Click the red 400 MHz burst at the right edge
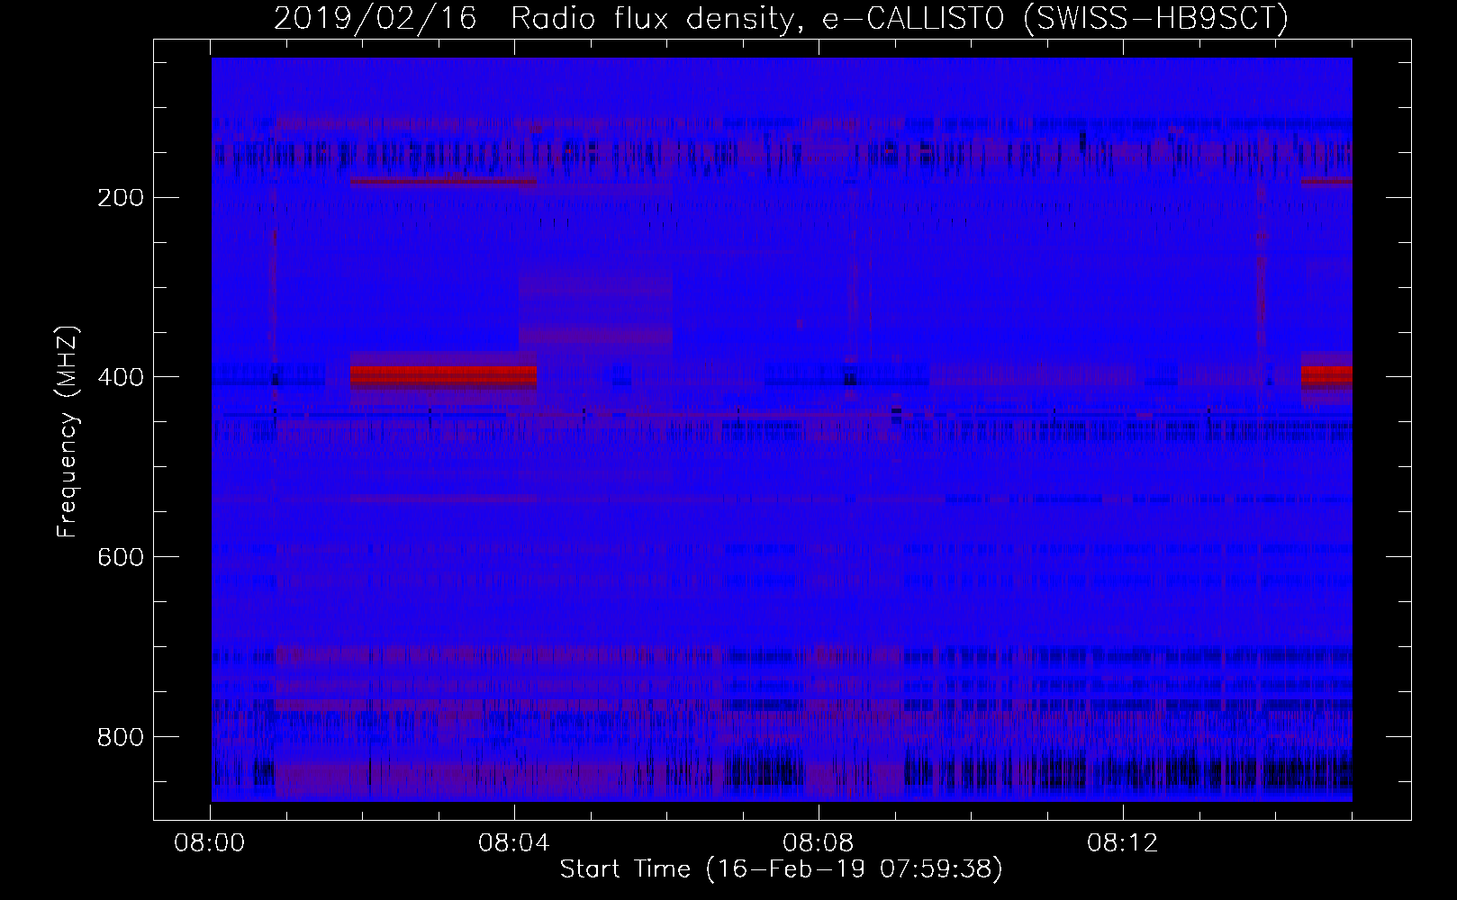The image size is (1457, 900). pos(1326,374)
